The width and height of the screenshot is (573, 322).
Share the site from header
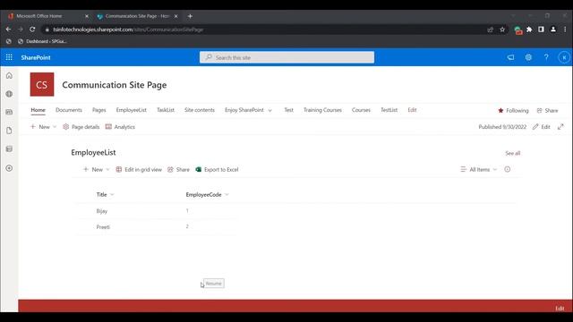[547, 110]
